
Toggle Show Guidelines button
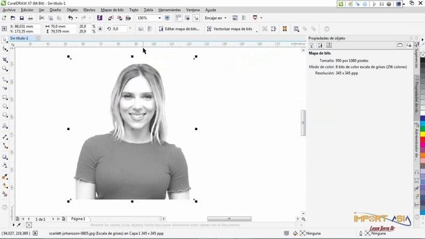pos(196,18)
